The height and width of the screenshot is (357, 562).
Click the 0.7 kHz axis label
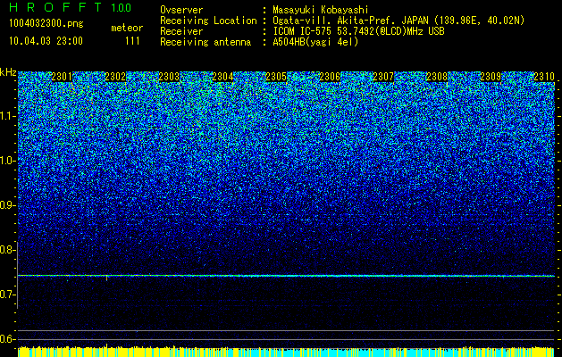pos(8,295)
